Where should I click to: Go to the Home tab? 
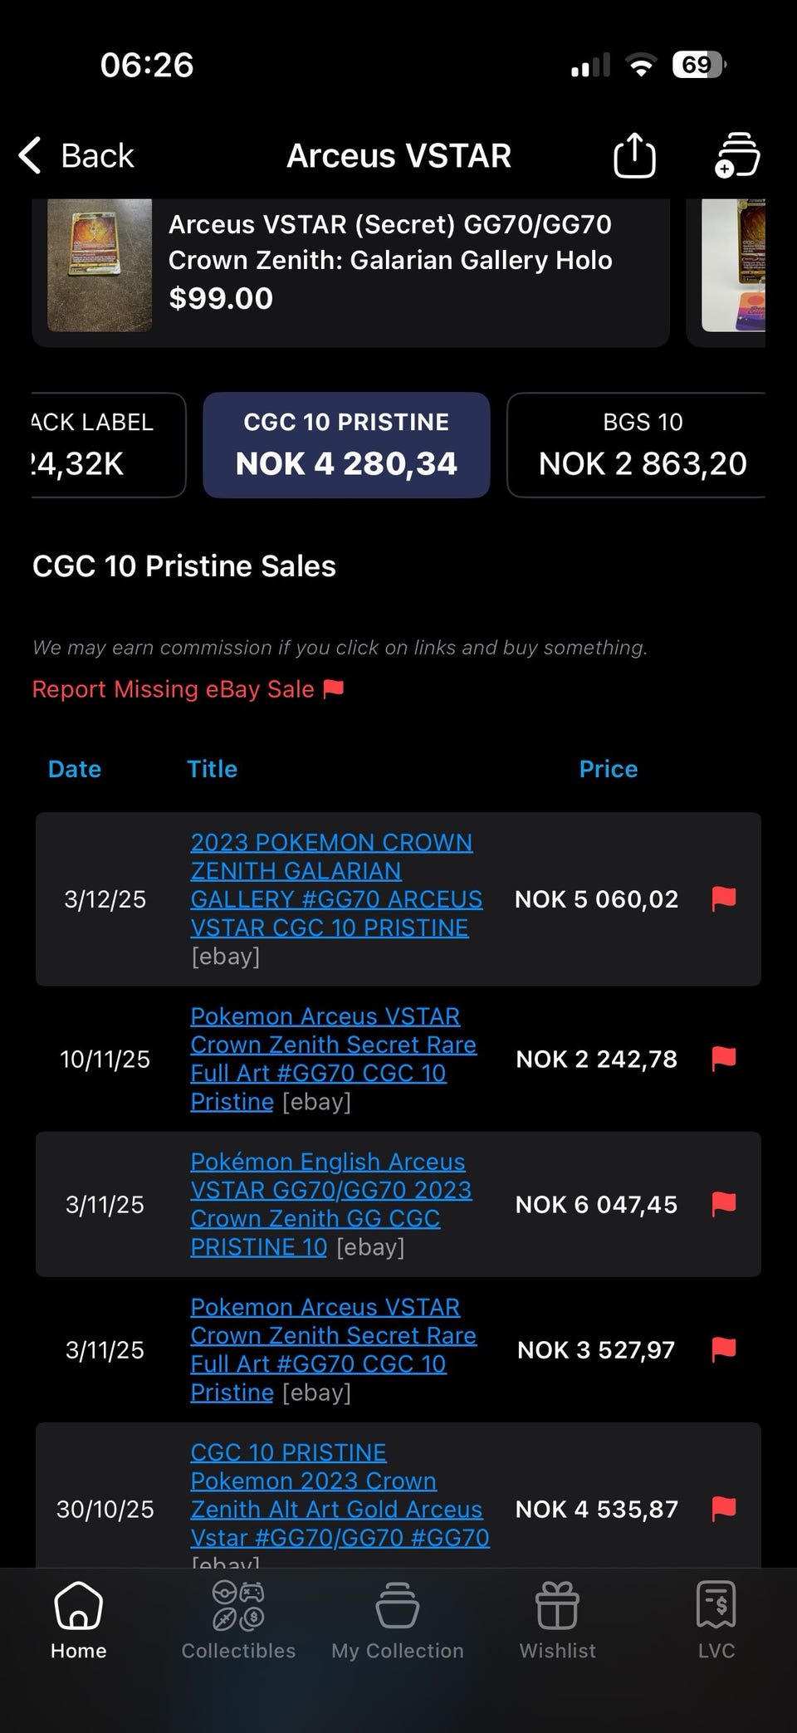tap(78, 1619)
